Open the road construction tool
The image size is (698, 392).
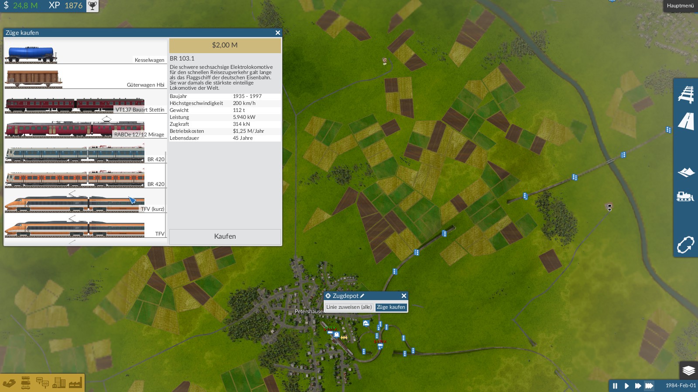[686, 121]
